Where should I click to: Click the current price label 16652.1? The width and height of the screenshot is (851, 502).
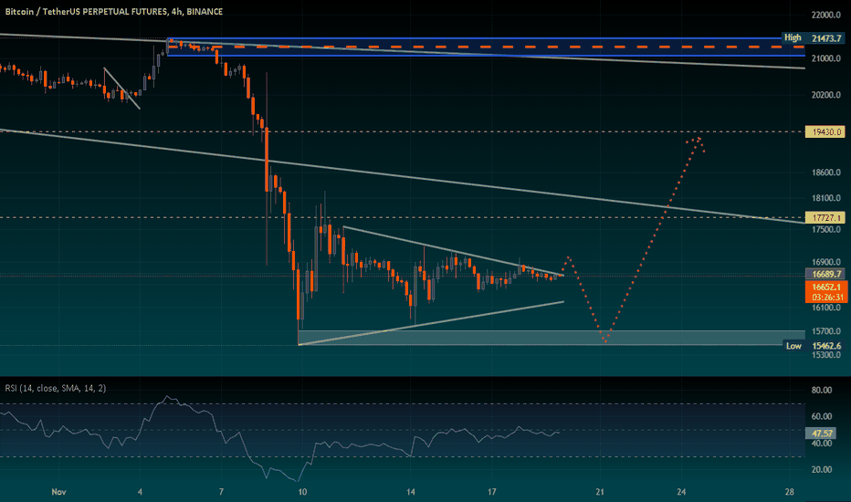[826, 288]
